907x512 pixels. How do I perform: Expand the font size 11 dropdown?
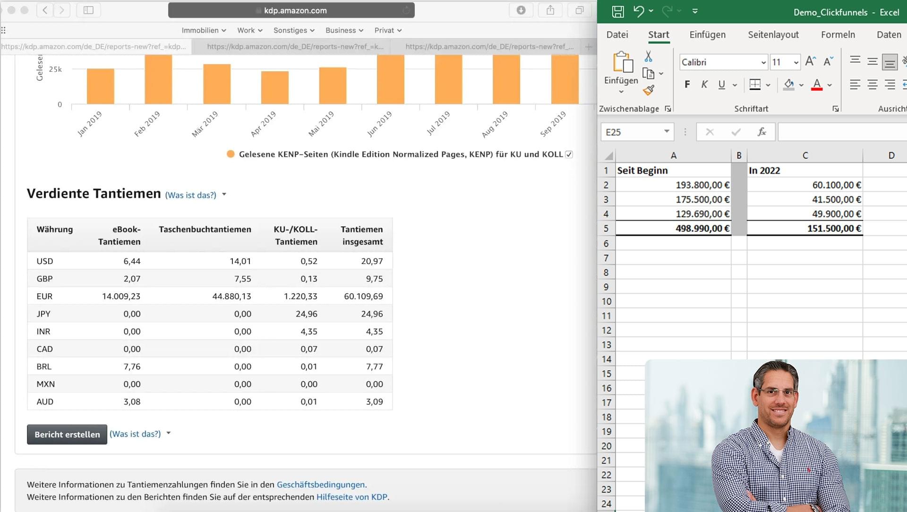click(x=796, y=62)
